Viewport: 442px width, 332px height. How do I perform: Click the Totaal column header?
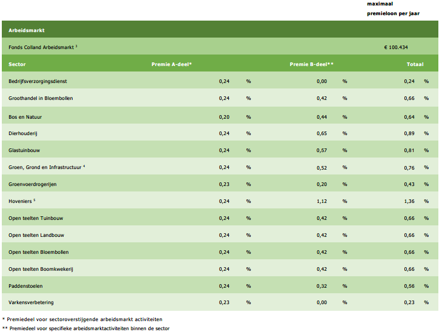coord(415,64)
